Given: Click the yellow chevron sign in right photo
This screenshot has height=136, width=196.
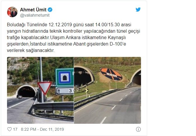Looking at the screenshot, I should pos(87,90).
